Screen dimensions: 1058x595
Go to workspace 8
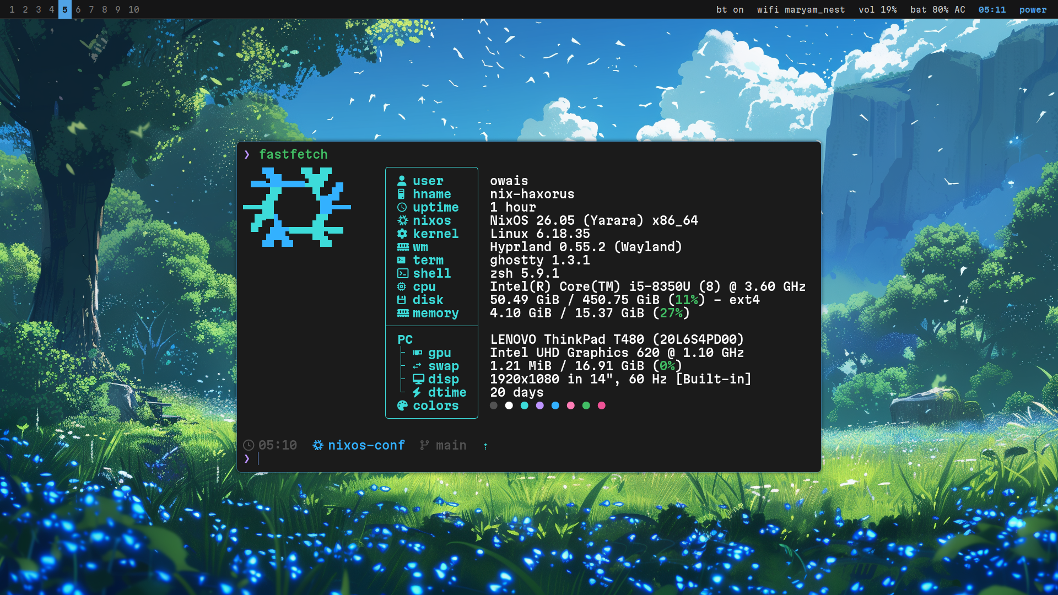click(105, 9)
